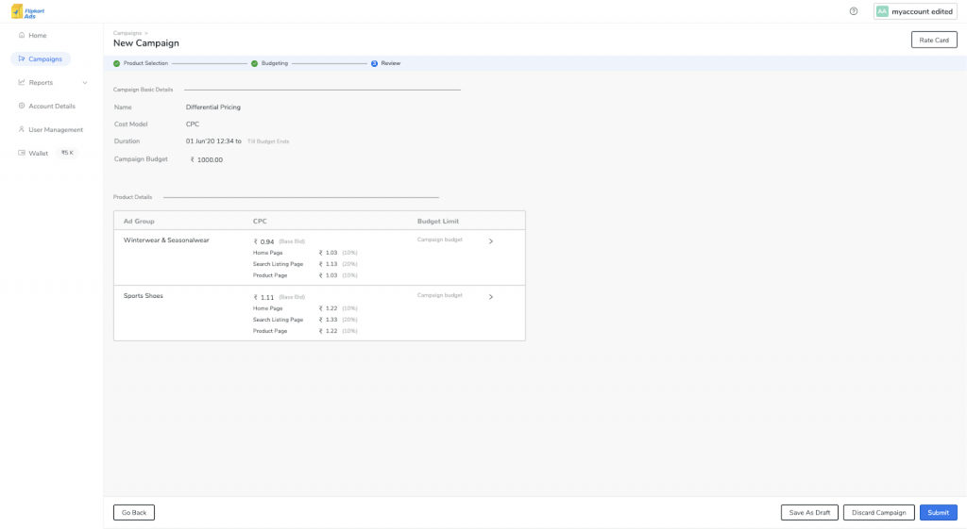Open the help question mark icon

[x=854, y=11]
